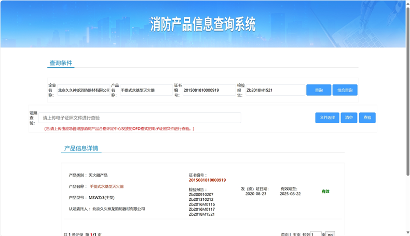Screen dimensions: 410x236
Task: Click the page number jump input box
Action: (316, 234)
